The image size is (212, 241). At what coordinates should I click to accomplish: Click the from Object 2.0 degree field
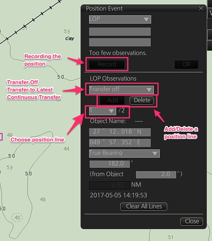156,175
